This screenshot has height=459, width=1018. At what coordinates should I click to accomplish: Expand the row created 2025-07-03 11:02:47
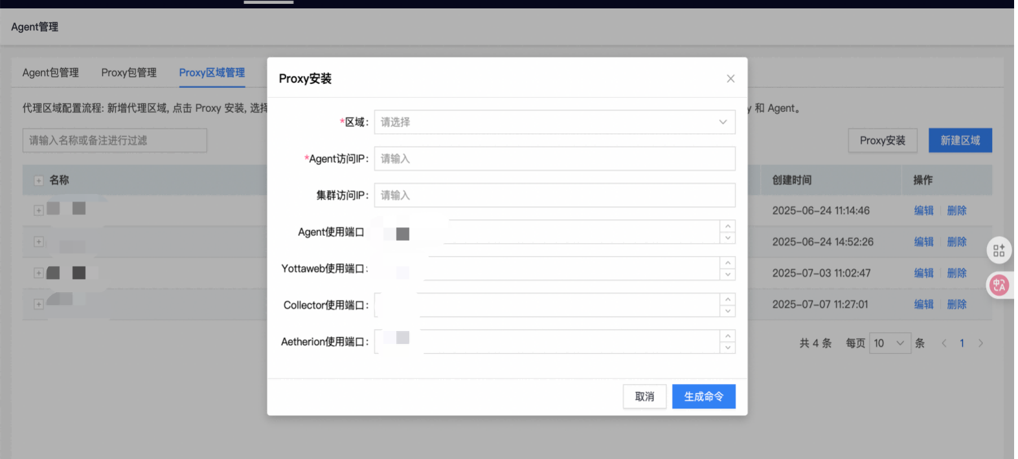(39, 273)
